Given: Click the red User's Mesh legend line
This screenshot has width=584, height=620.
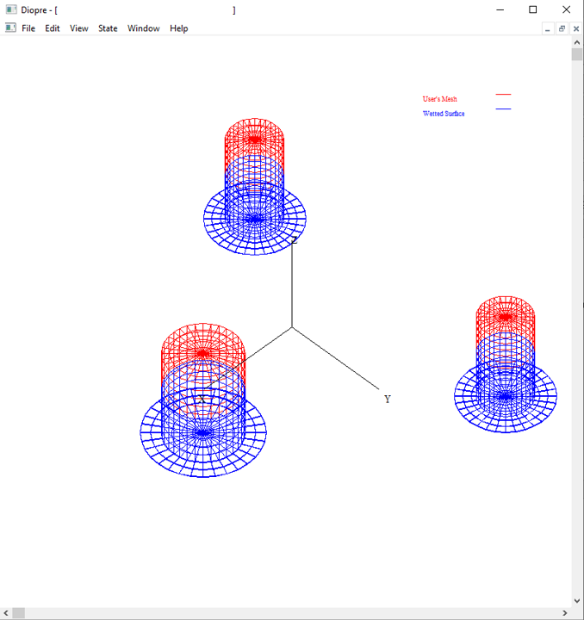Looking at the screenshot, I should (503, 95).
